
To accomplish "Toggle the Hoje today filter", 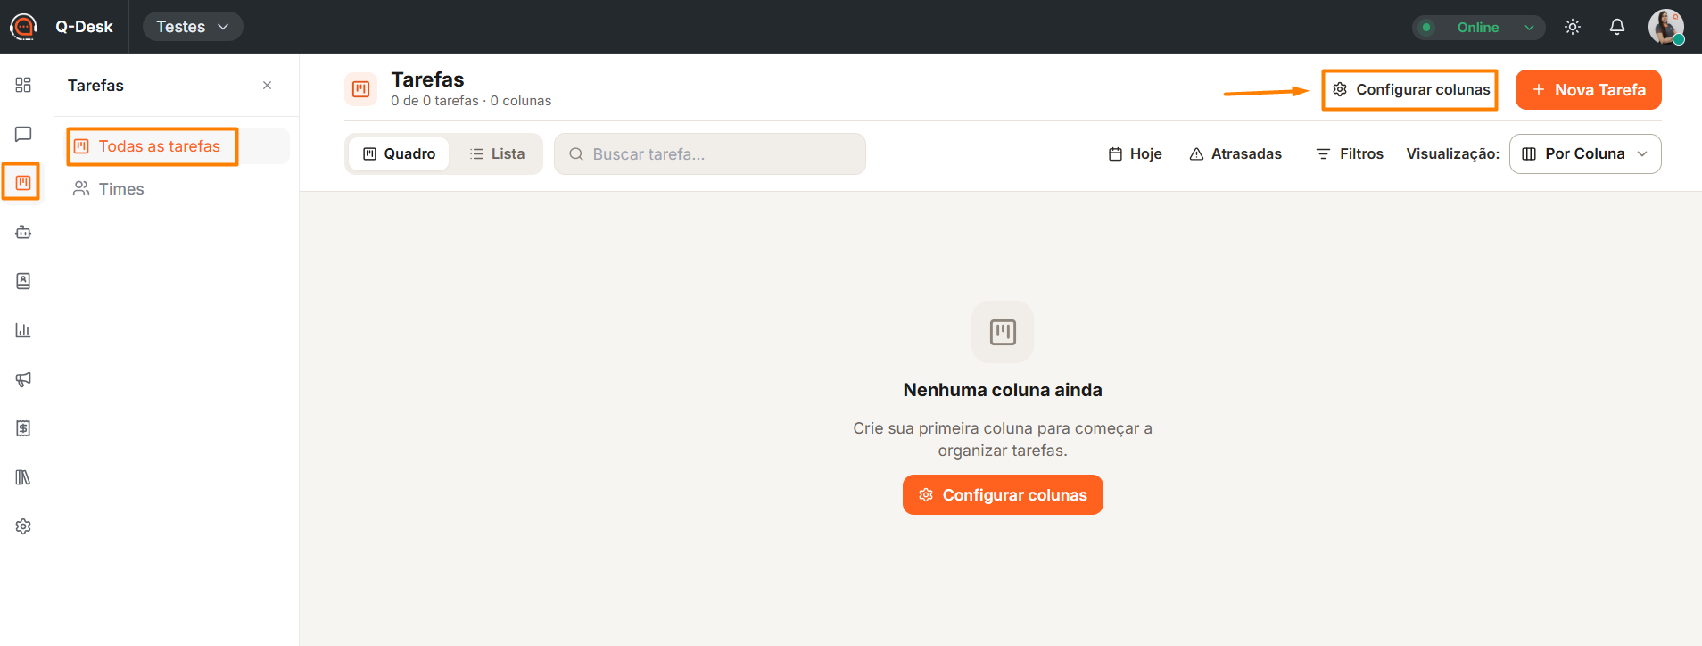I will [1135, 153].
